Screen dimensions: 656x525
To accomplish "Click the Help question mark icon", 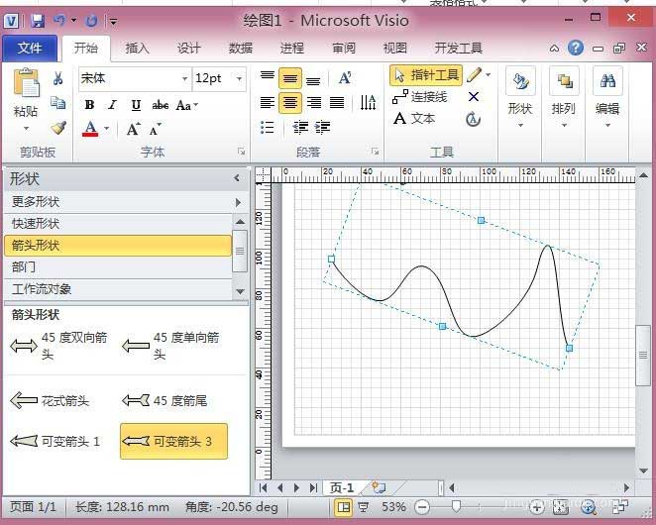I will 576,48.
